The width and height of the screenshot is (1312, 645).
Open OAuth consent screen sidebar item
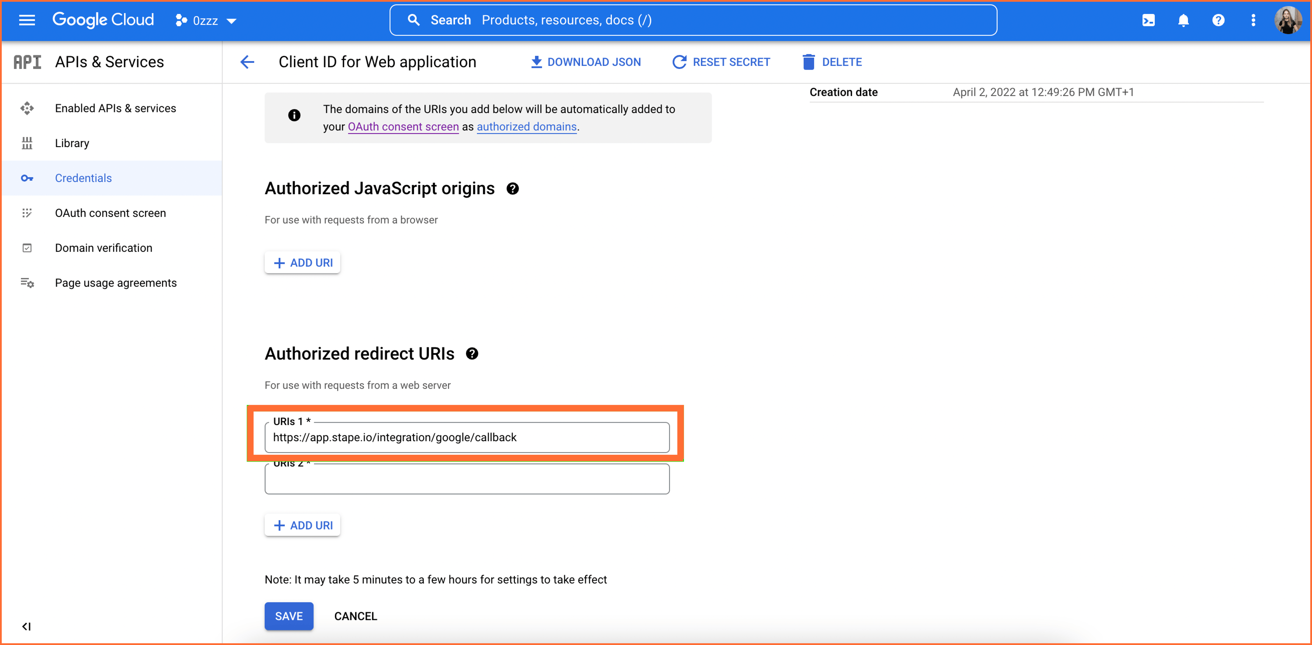click(x=112, y=213)
